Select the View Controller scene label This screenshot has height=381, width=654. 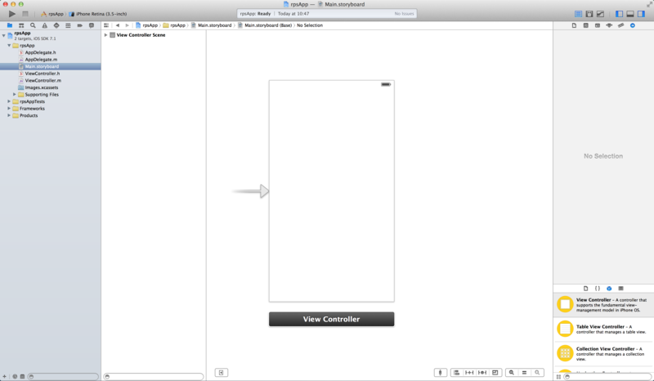[332, 319]
